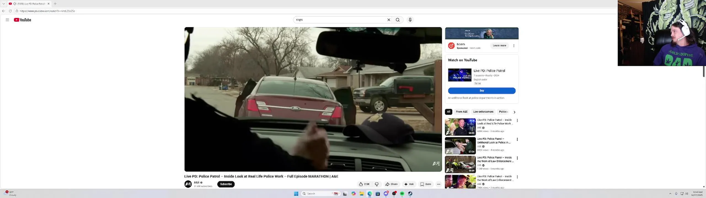The height and width of the screenshot is (198, 706).
Task: Open the fourth recommended video with police lights
Action: (460, 182)
